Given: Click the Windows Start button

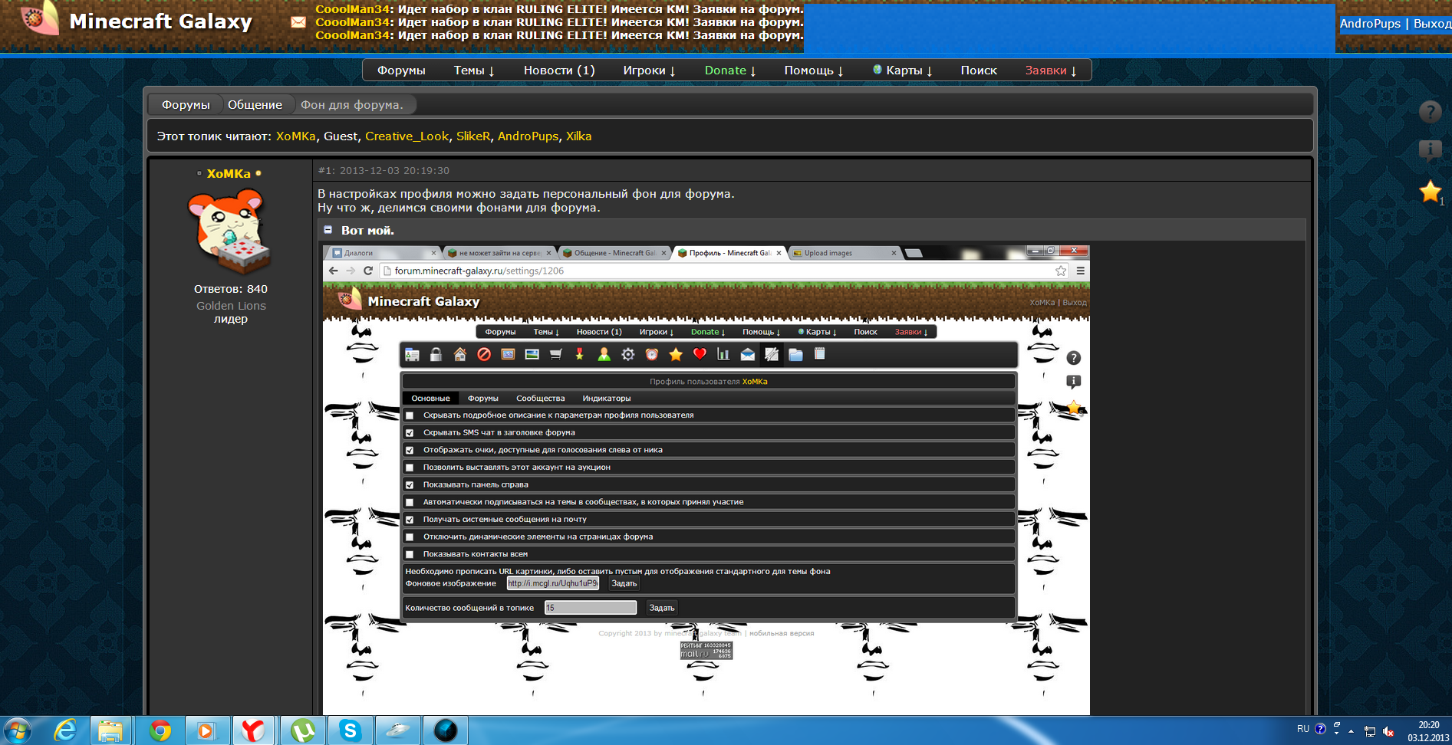Looking at the screenshot, I should click(x=17, y=730).
